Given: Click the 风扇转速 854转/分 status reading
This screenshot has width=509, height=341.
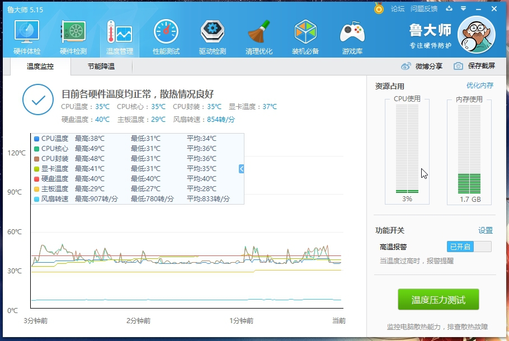Looking at the screenshot, I should coord(204,120).
